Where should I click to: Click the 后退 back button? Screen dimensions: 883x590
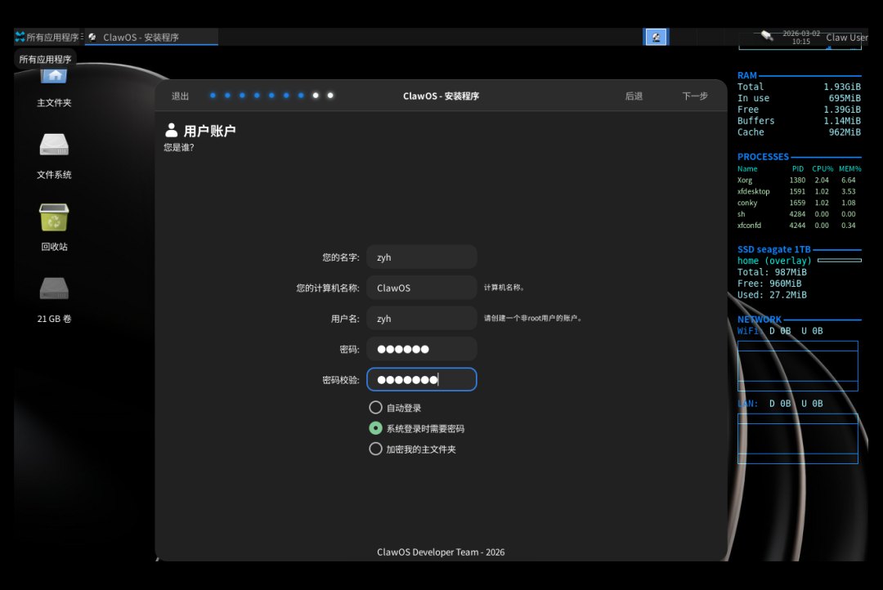tap(634, 96)
